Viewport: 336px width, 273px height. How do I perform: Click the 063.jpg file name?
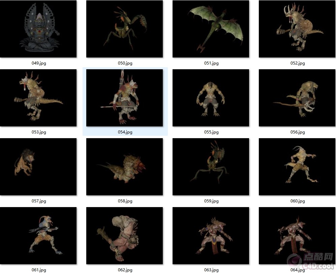211,270
